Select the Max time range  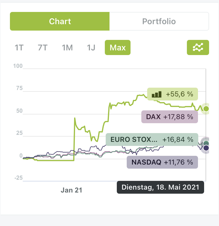[117, 47]
